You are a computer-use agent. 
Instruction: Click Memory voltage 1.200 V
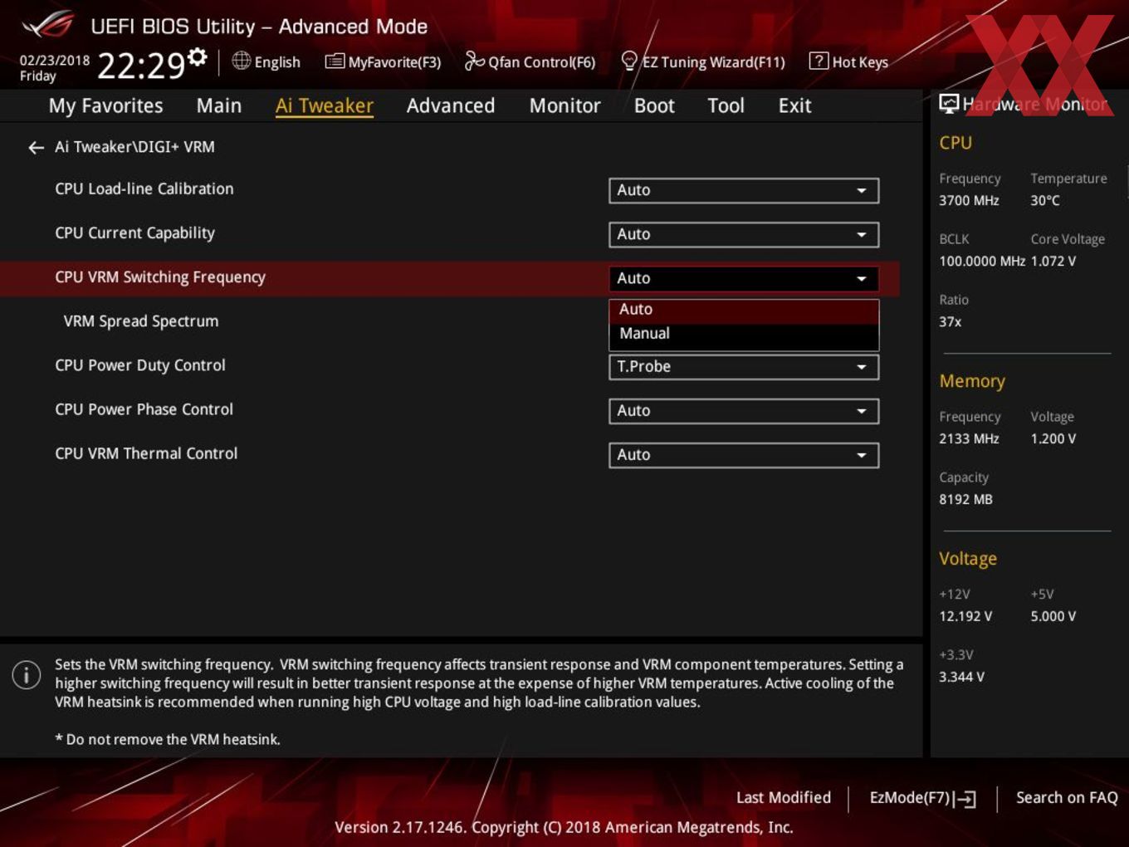pos(1053,438)
